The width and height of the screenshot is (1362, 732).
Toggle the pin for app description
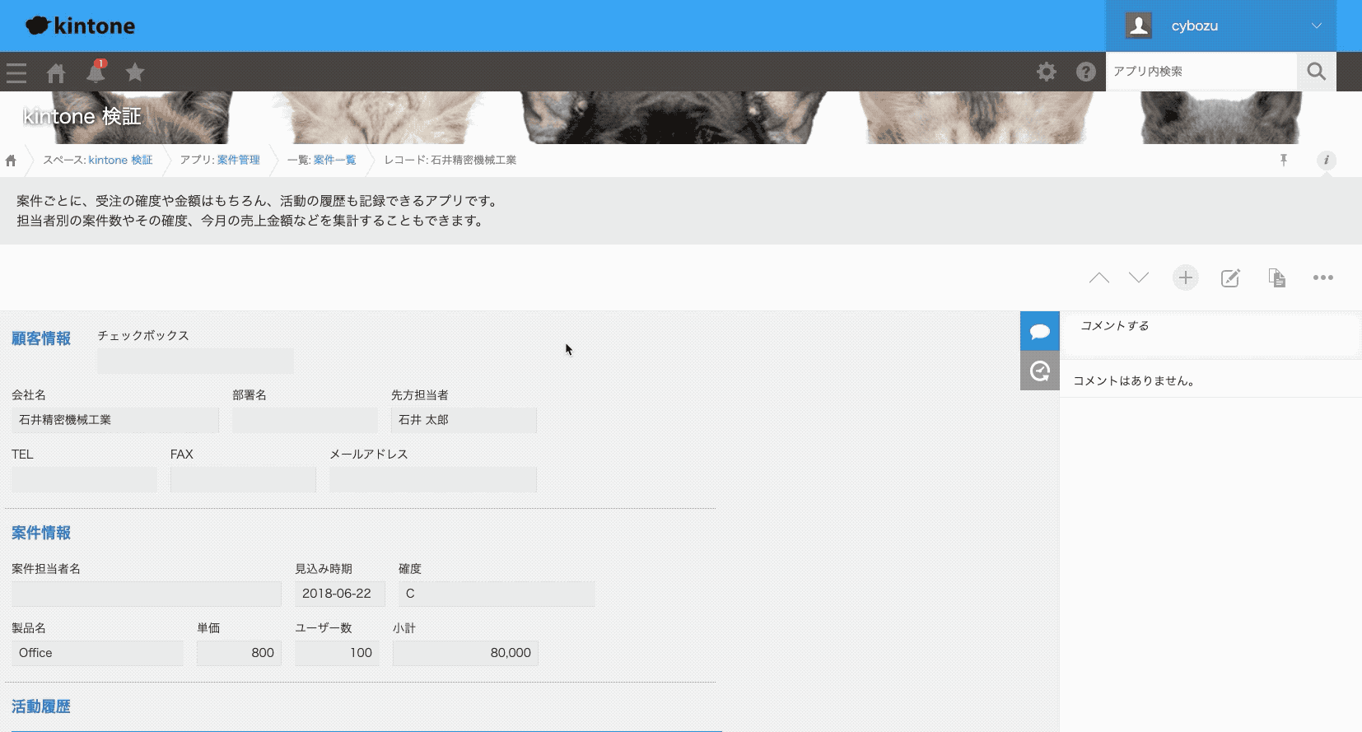(1283, 161)
